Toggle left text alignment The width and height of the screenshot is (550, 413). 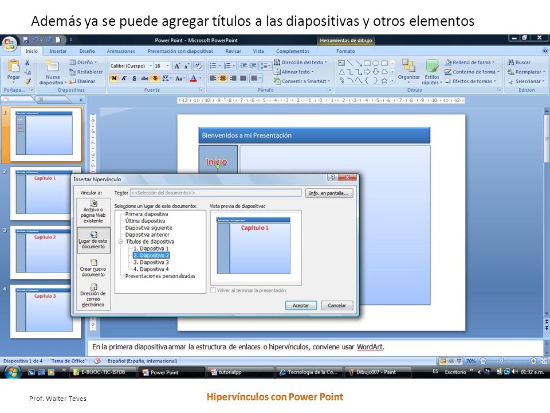click(213, 79)
